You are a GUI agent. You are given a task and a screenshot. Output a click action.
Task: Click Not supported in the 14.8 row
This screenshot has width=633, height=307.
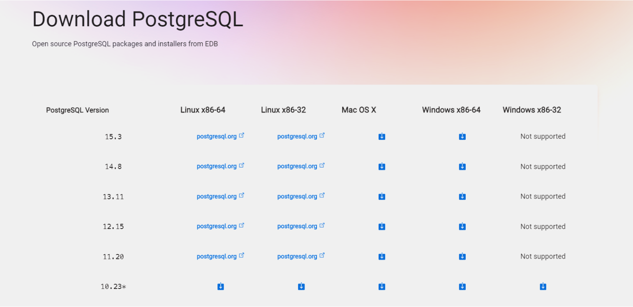pyautogui.click(x=543, y=166)
